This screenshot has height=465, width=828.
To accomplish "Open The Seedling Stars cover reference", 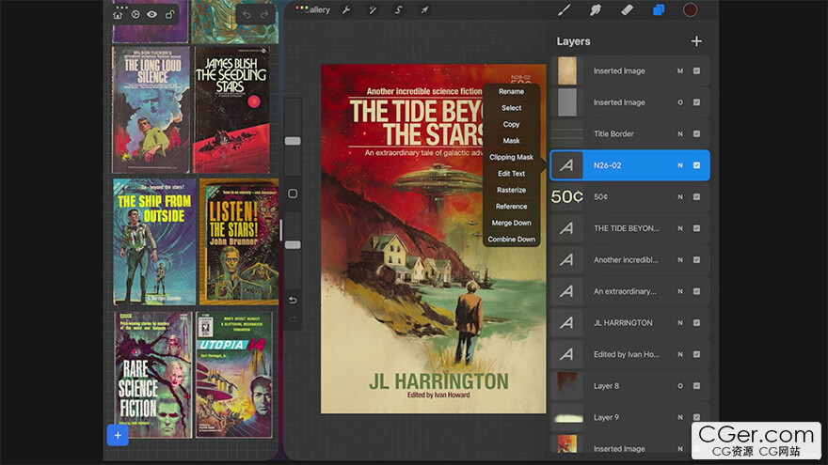I will tap(231, 110).
